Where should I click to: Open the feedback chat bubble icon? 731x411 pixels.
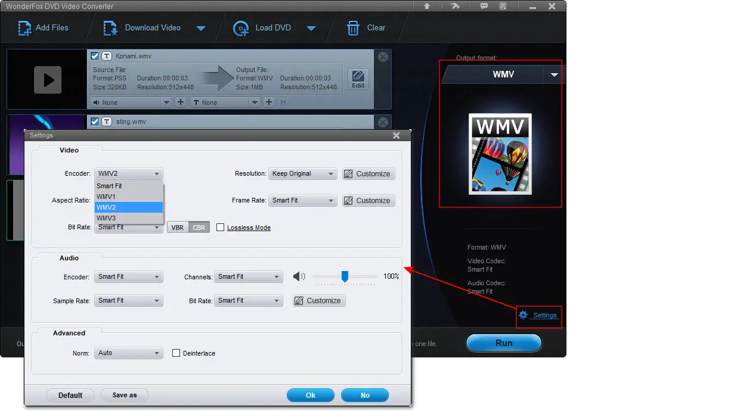[484, 6]
